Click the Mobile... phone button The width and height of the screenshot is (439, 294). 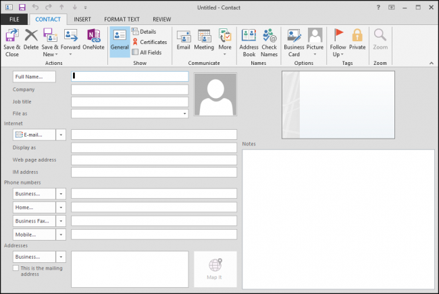tap(34, 235)
